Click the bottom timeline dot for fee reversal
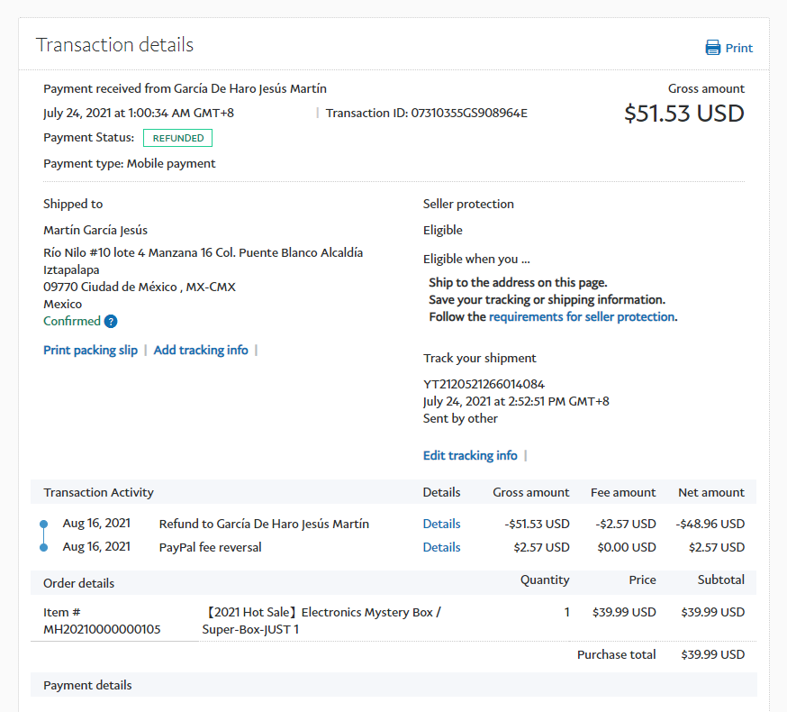The image size is (787, 712). (x=44, y=547)
